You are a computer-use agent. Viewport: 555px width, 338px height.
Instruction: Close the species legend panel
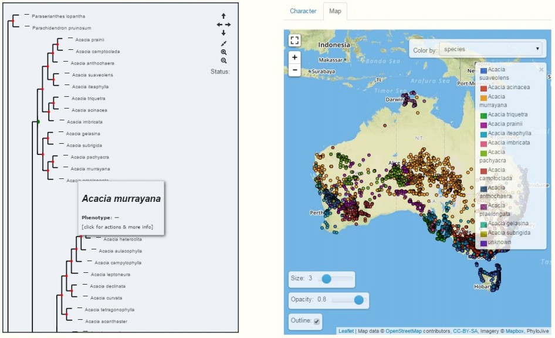point(541,69)
